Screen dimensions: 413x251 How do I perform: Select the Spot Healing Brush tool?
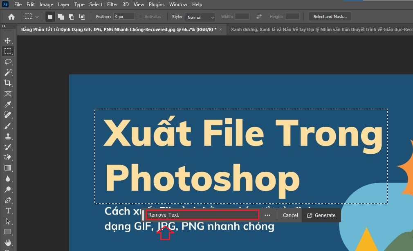click(8, 115)
